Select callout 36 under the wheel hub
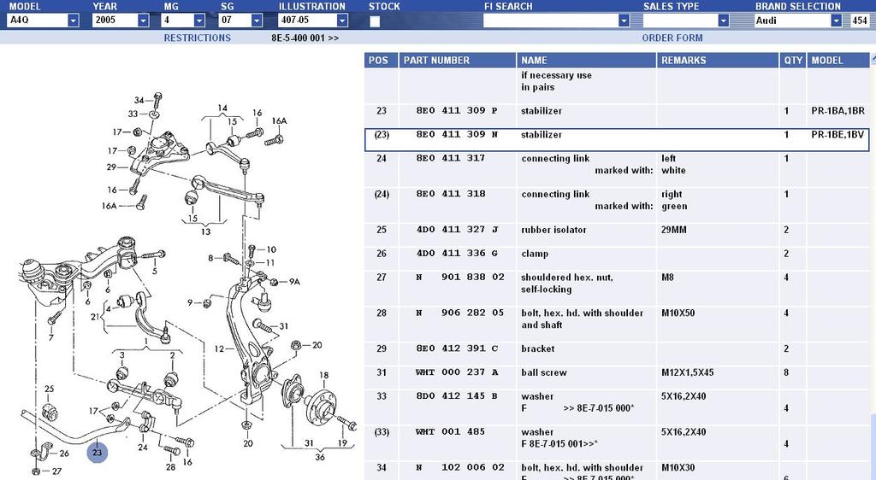 click(318, 456)
